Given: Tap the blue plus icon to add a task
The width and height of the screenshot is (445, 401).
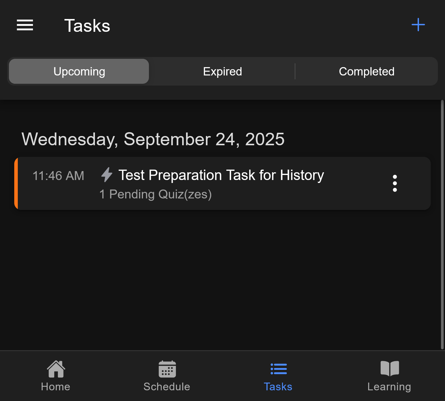Looking at the screenshot, I should click(x=418, y=25).
